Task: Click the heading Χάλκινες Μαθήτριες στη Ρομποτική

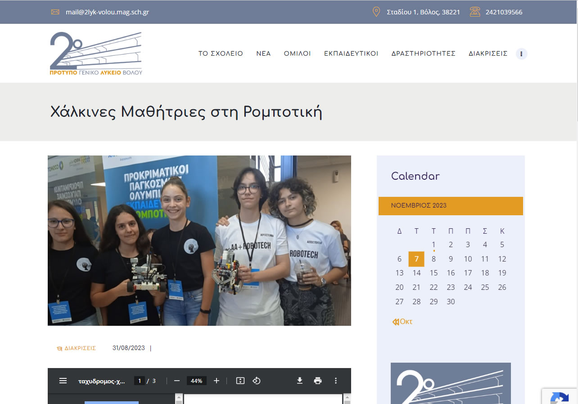Action: (186, 112)
